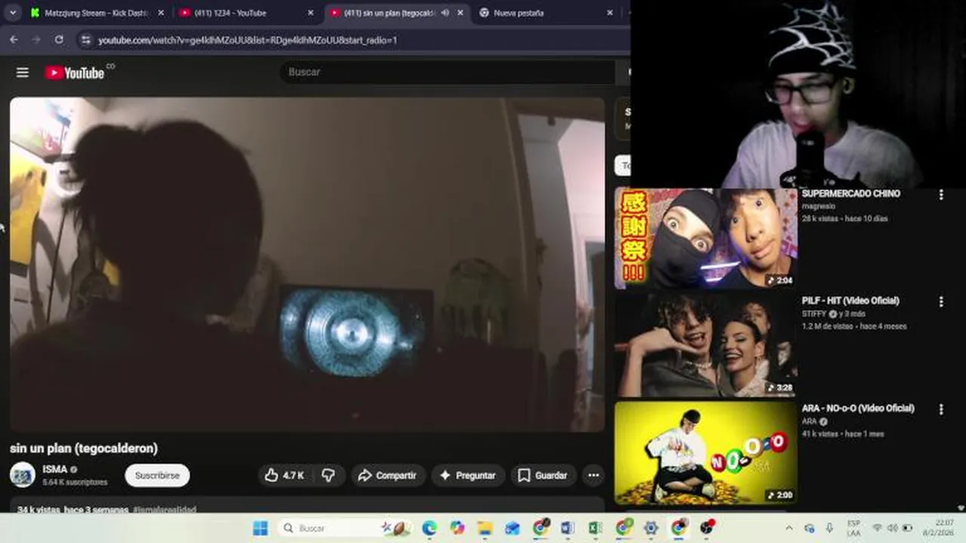
Task: Switch to Matzzjung Stream Kick Dashboard tab
Action: point(95,13)
